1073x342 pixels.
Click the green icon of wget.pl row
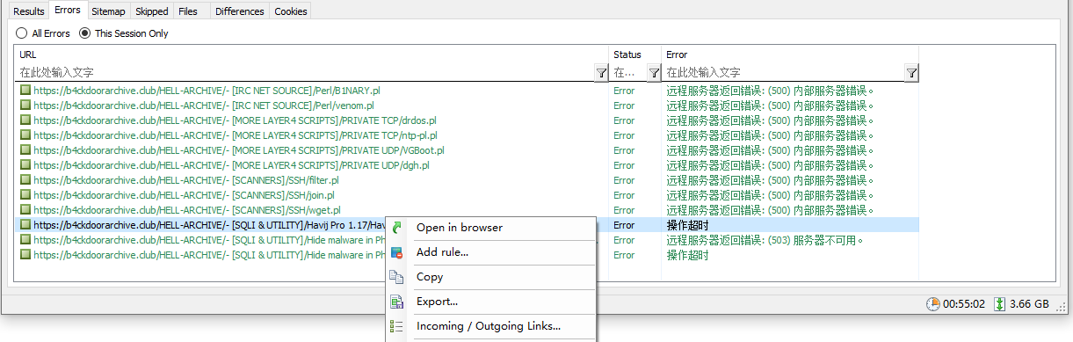(25, 210)
